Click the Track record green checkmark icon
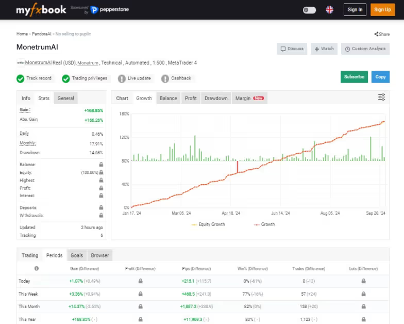The height and width of the screenshot is (324, 404). coord(21,78)
